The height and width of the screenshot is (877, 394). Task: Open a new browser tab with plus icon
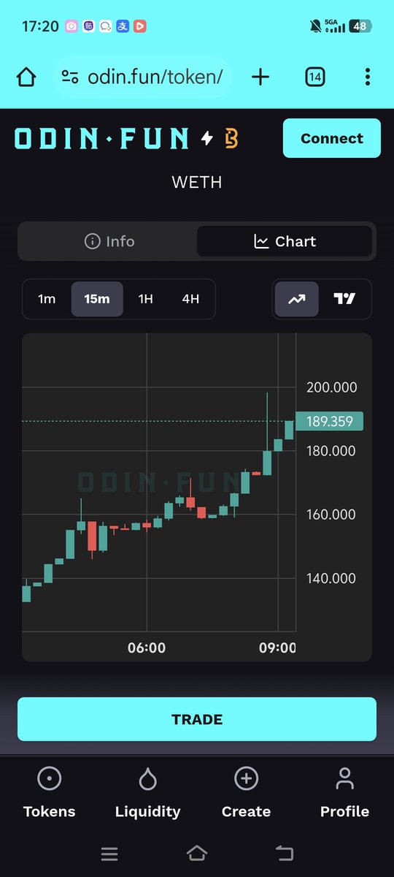coord(260,77)
